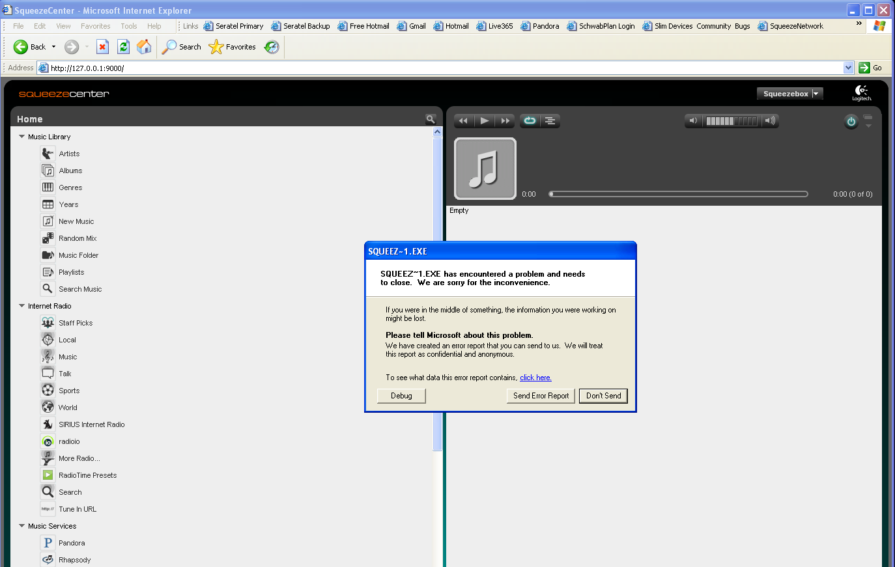
Task: Click the Genres piano keys icon
Action: 48,187
